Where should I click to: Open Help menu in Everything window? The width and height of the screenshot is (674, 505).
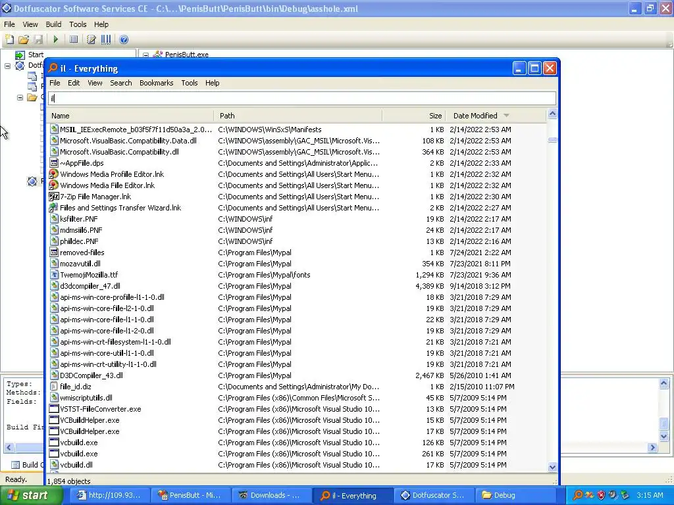point(212,83)
